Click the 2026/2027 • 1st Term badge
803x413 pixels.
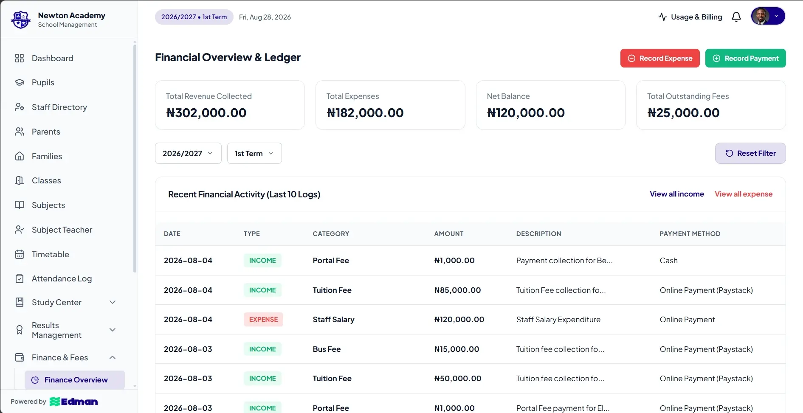(194, 17)
